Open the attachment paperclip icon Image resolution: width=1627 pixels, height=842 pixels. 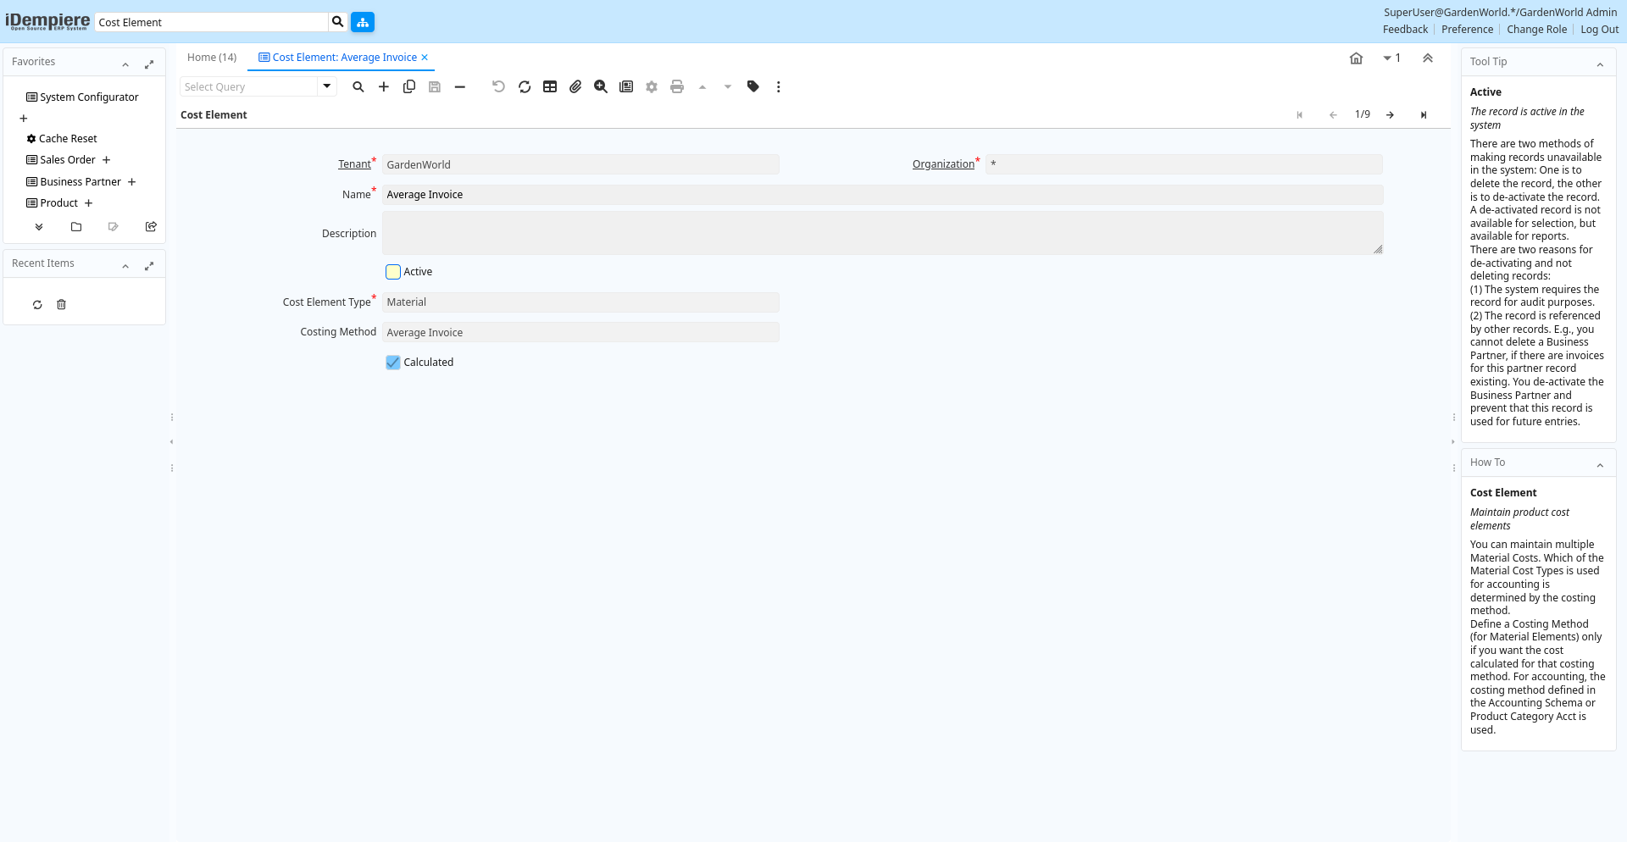click(575, 86)
